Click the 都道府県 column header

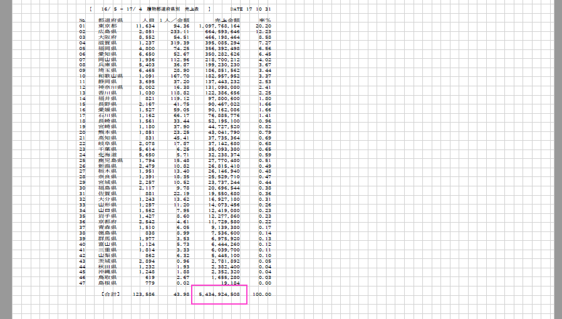tap(110, 21)
